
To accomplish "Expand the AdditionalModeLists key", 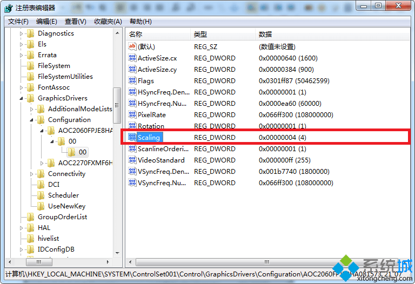I will click(x=31, y=109).
